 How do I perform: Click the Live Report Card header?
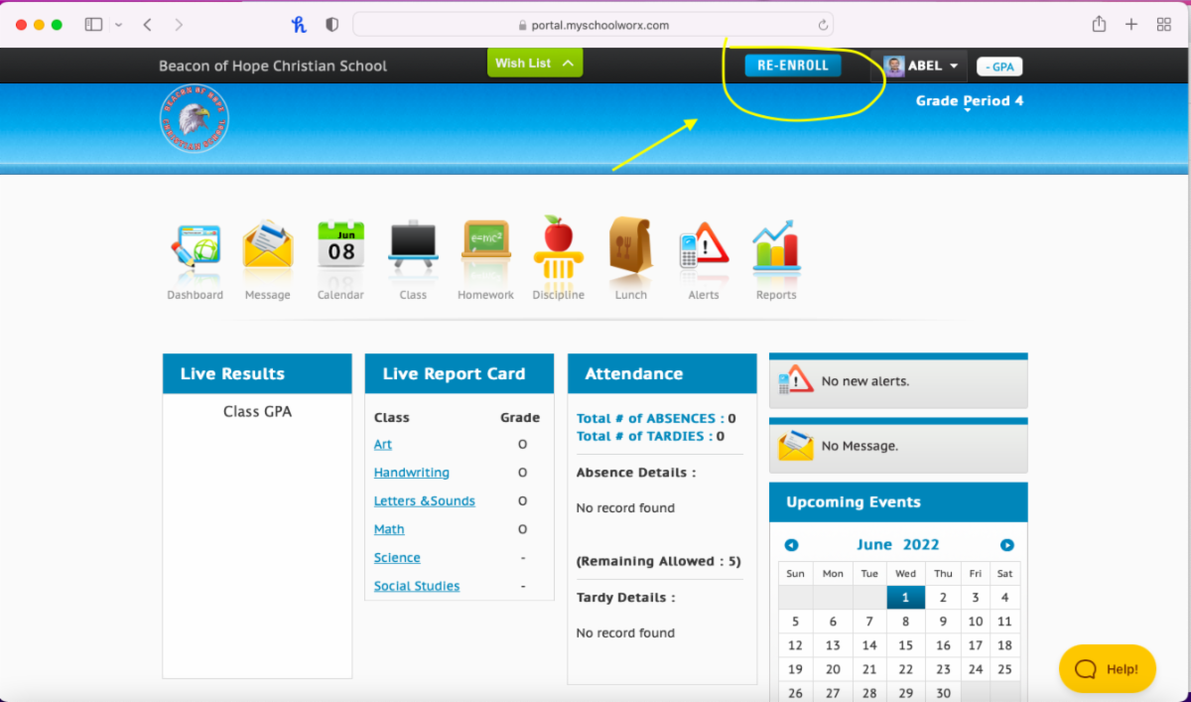(x=460, y=373)
